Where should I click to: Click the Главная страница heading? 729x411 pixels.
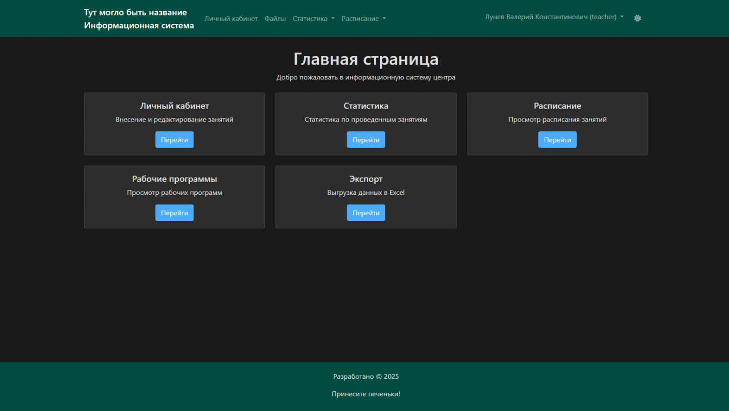coord(366,59)
